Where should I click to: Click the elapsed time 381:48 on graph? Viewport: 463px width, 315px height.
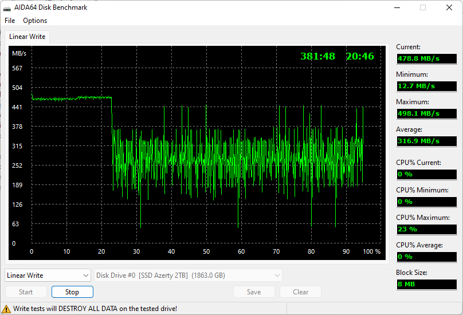tap(317, 56)
